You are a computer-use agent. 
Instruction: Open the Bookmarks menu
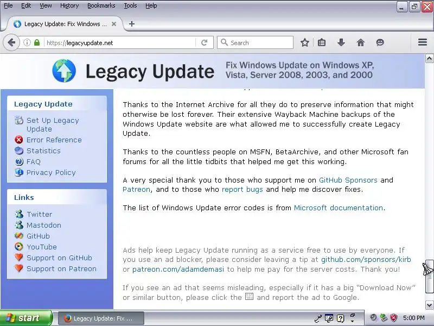(x=101, y=5)
